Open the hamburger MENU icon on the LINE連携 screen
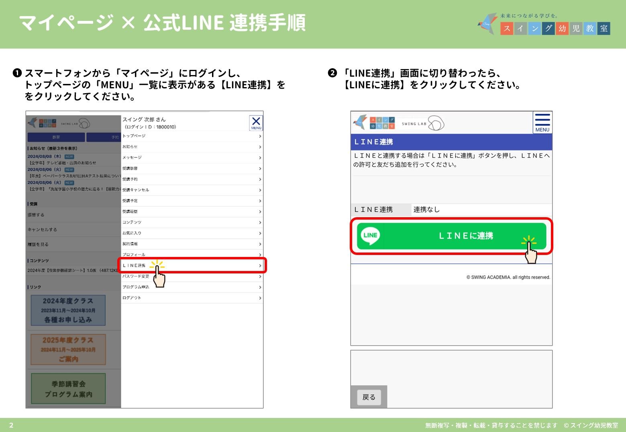Image resolution: width=626 pixels, height=432 pixels. click(x=542, y=122)
